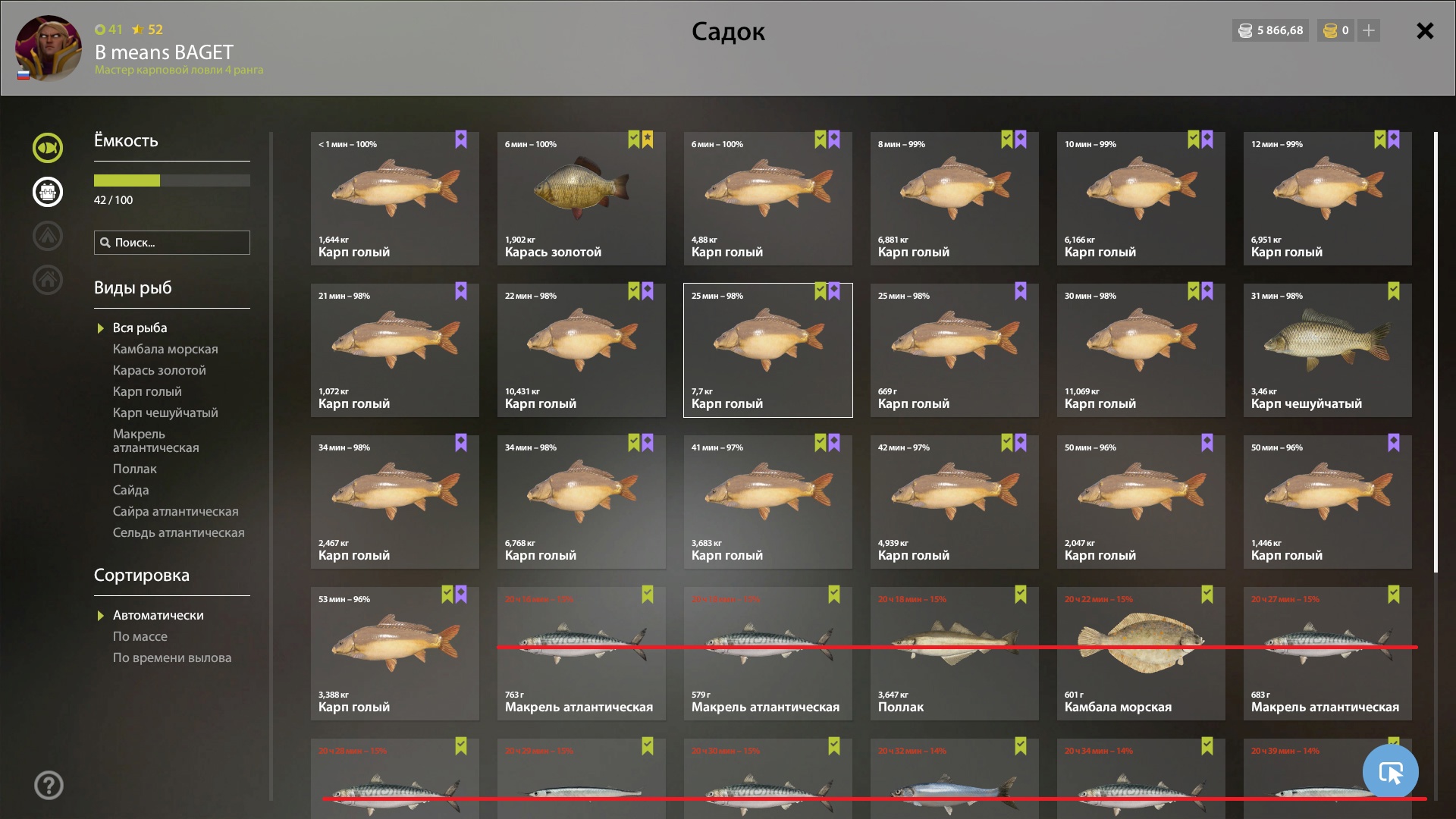Select sorting Автоматически option
The height and width of the screenshot is (819, 1456).
[158, 615]
